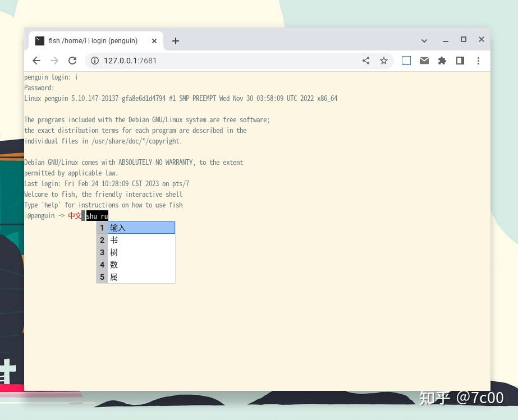Reload the page with the refresh icon
This screenshot has width=518, height=420.
[72, 61]
